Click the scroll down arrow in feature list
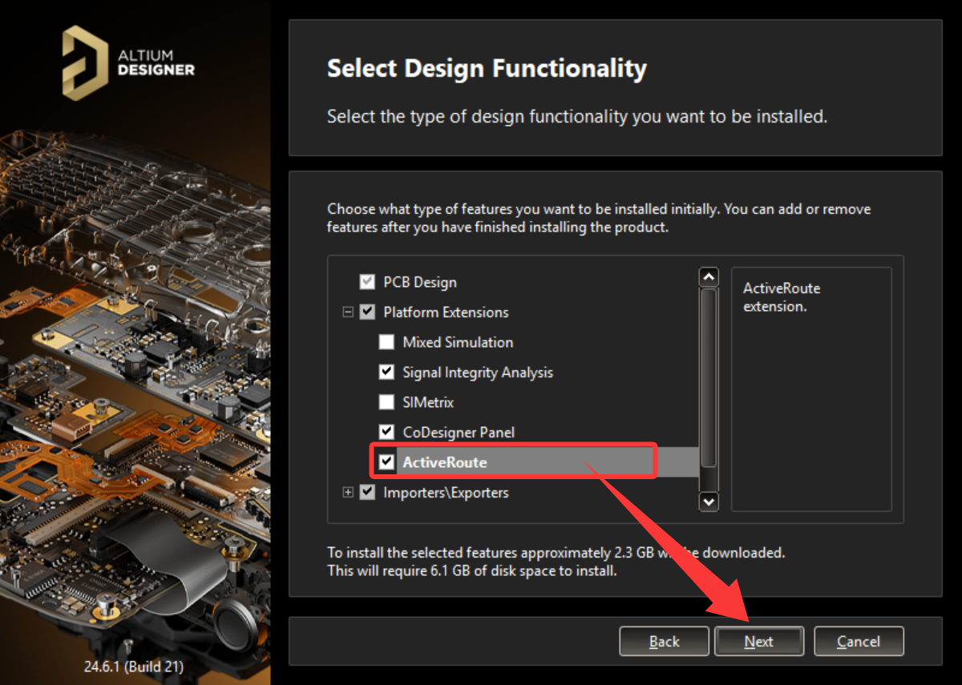The image size is (962, 685). tap(709, 502)
